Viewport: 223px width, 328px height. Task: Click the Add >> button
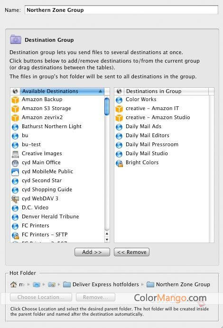pos(92,252)
